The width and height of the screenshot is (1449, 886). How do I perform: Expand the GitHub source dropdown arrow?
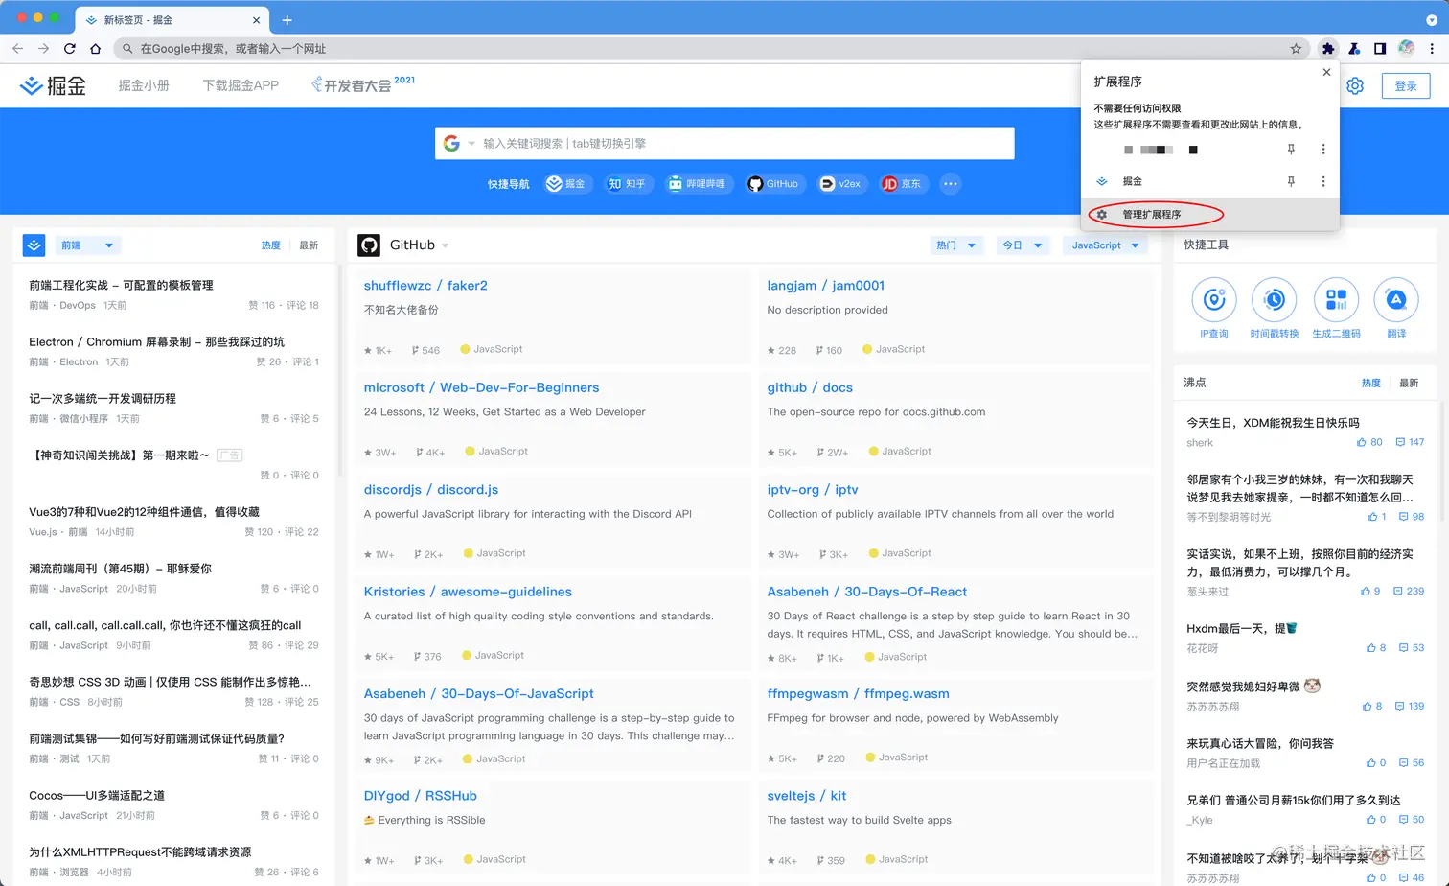point(445,245)
